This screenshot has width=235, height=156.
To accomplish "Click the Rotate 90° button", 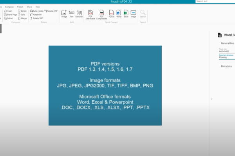I will pyautogui.click(x=36, y=14).
